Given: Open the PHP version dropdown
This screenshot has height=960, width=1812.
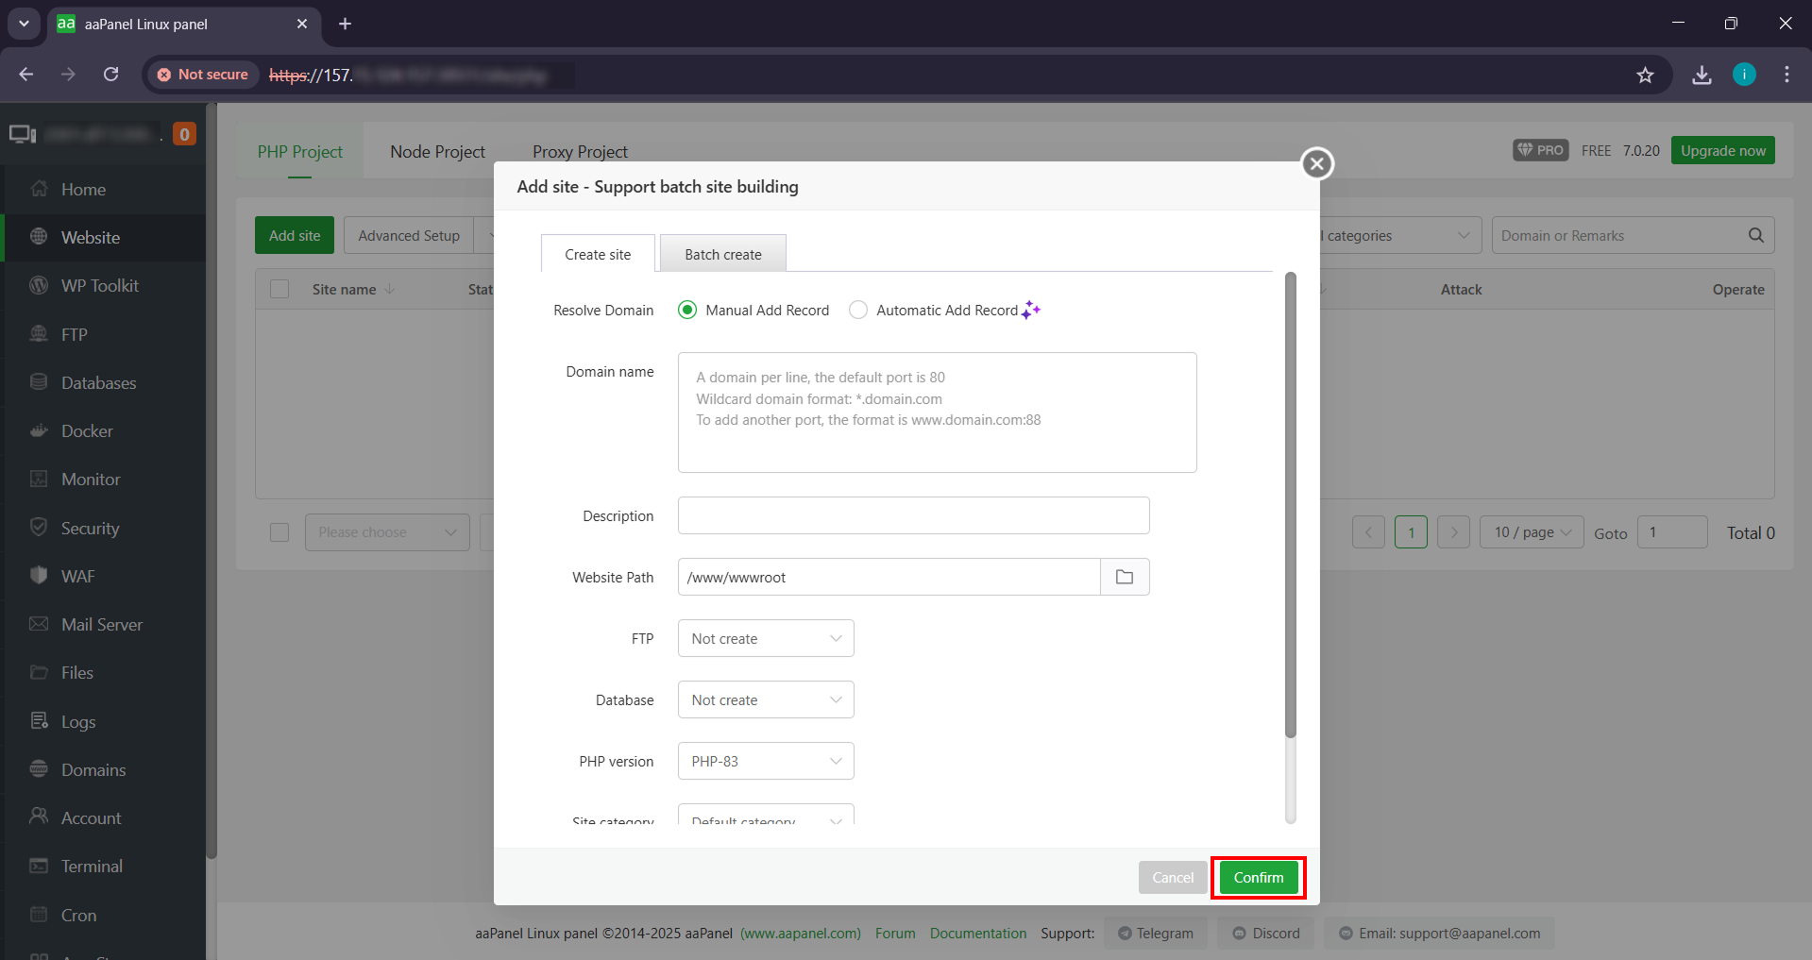Looking at the screenshot, I should coord(765,761).
